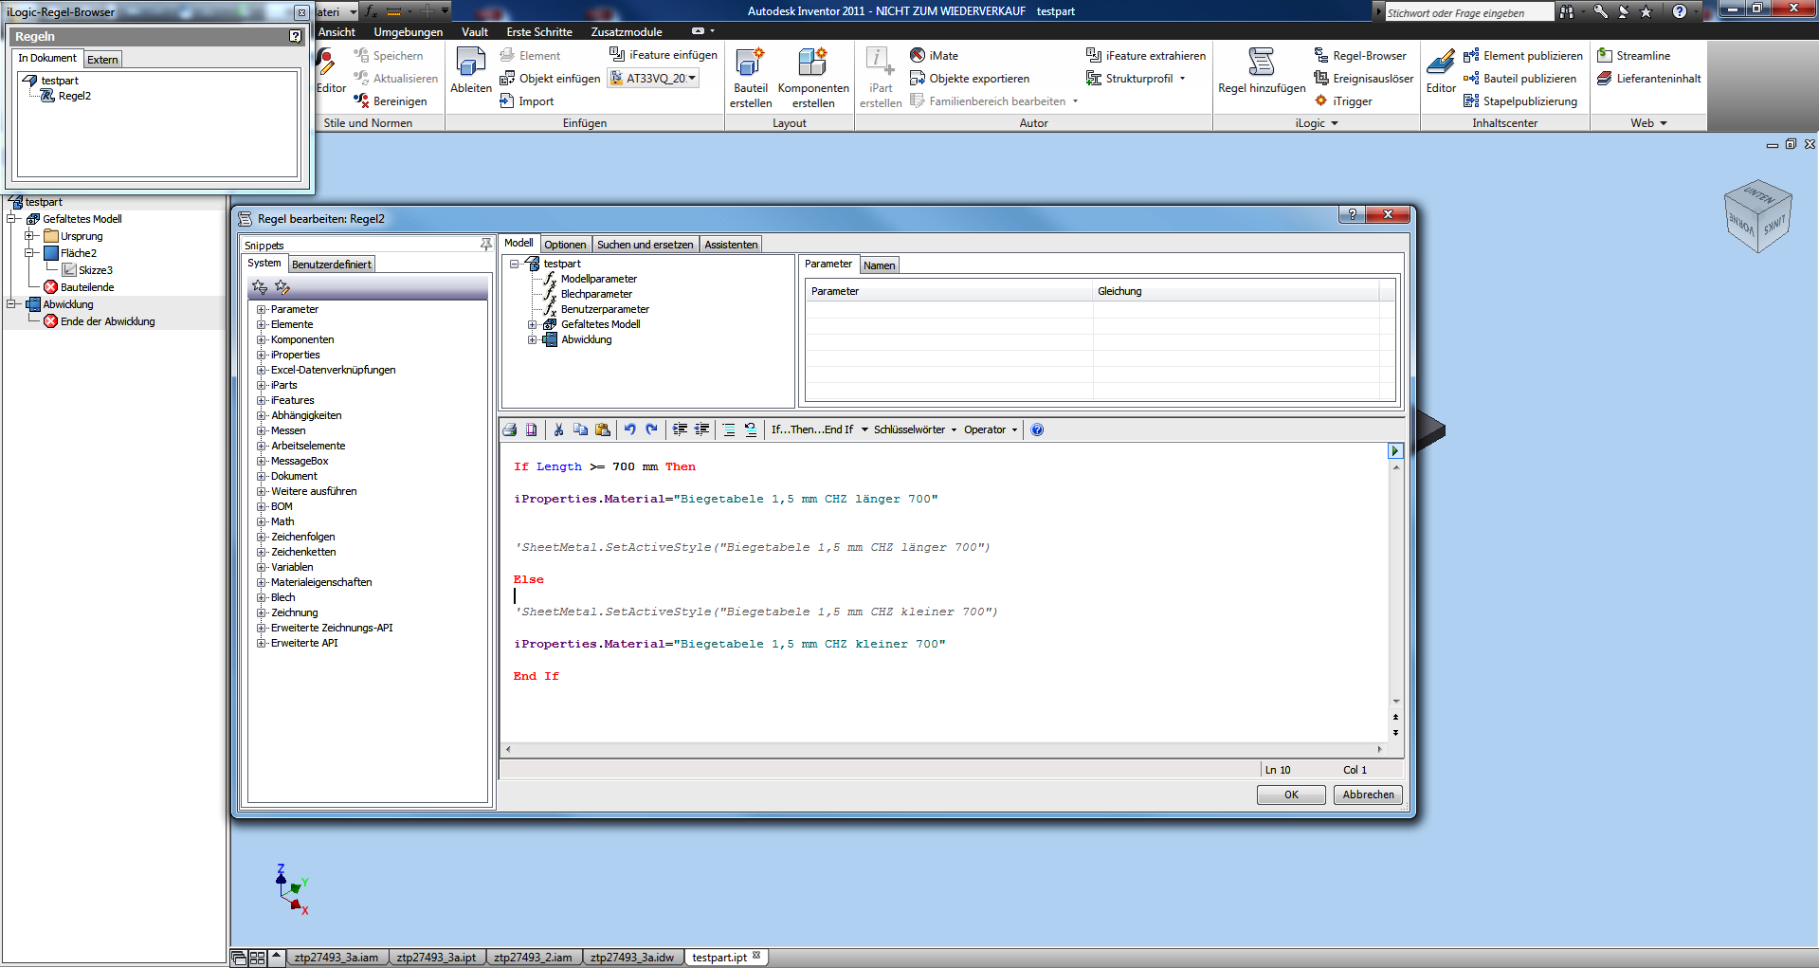This screenshot has width=1819, height=968.
Task: Click Regel hinzufügen icon in ribbon
Action: [1261, 63]
